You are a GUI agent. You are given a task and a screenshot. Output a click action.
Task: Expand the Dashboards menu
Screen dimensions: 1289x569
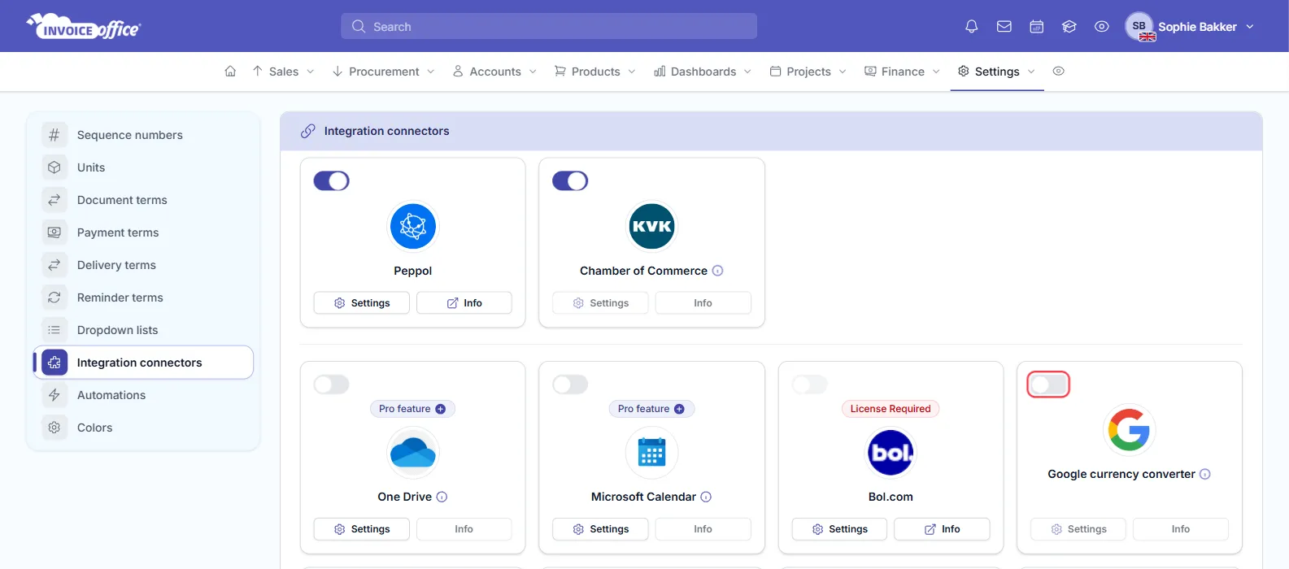pyautogui.click(x=703, y=72)
